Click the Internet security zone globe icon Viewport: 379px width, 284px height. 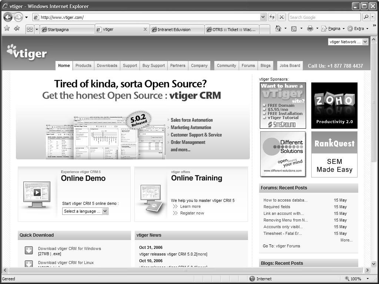(x=252, y=279)
